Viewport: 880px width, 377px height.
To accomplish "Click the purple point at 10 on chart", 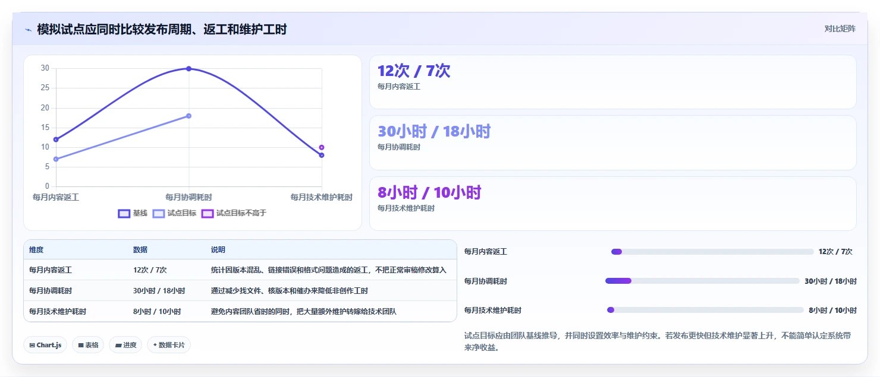I will pyautogui.click(x=322, y=147).
